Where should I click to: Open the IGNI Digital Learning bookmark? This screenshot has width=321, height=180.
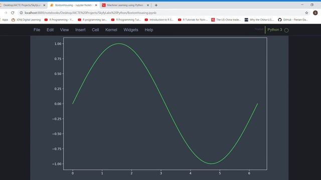point(26,19)
